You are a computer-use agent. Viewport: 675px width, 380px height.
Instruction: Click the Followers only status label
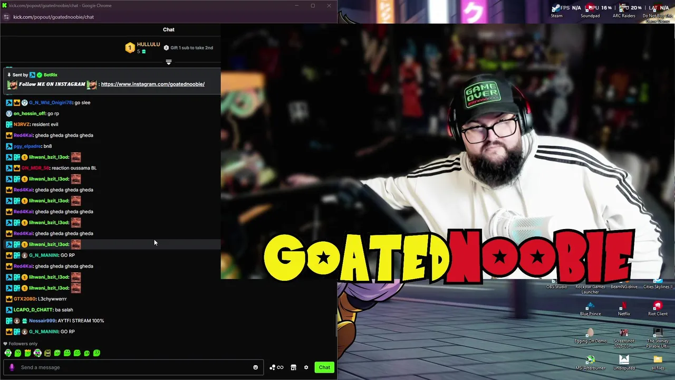point(23,344)
